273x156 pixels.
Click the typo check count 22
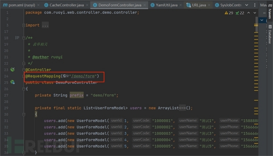coord(240,13)
